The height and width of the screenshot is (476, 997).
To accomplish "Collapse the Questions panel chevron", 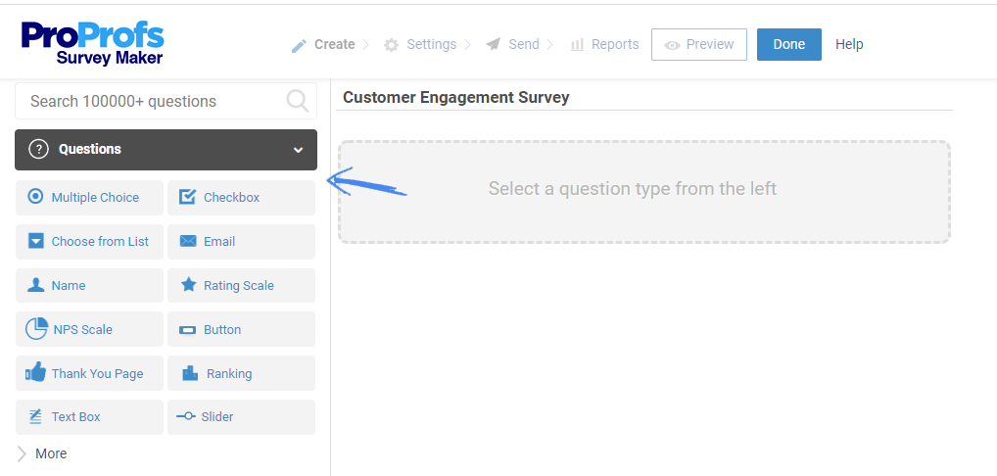I will [298, 150].
